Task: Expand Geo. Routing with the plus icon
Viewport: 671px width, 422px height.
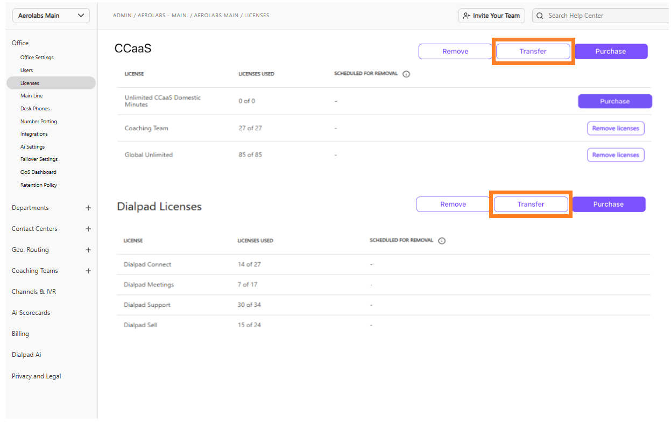Action: click(88, 250)
